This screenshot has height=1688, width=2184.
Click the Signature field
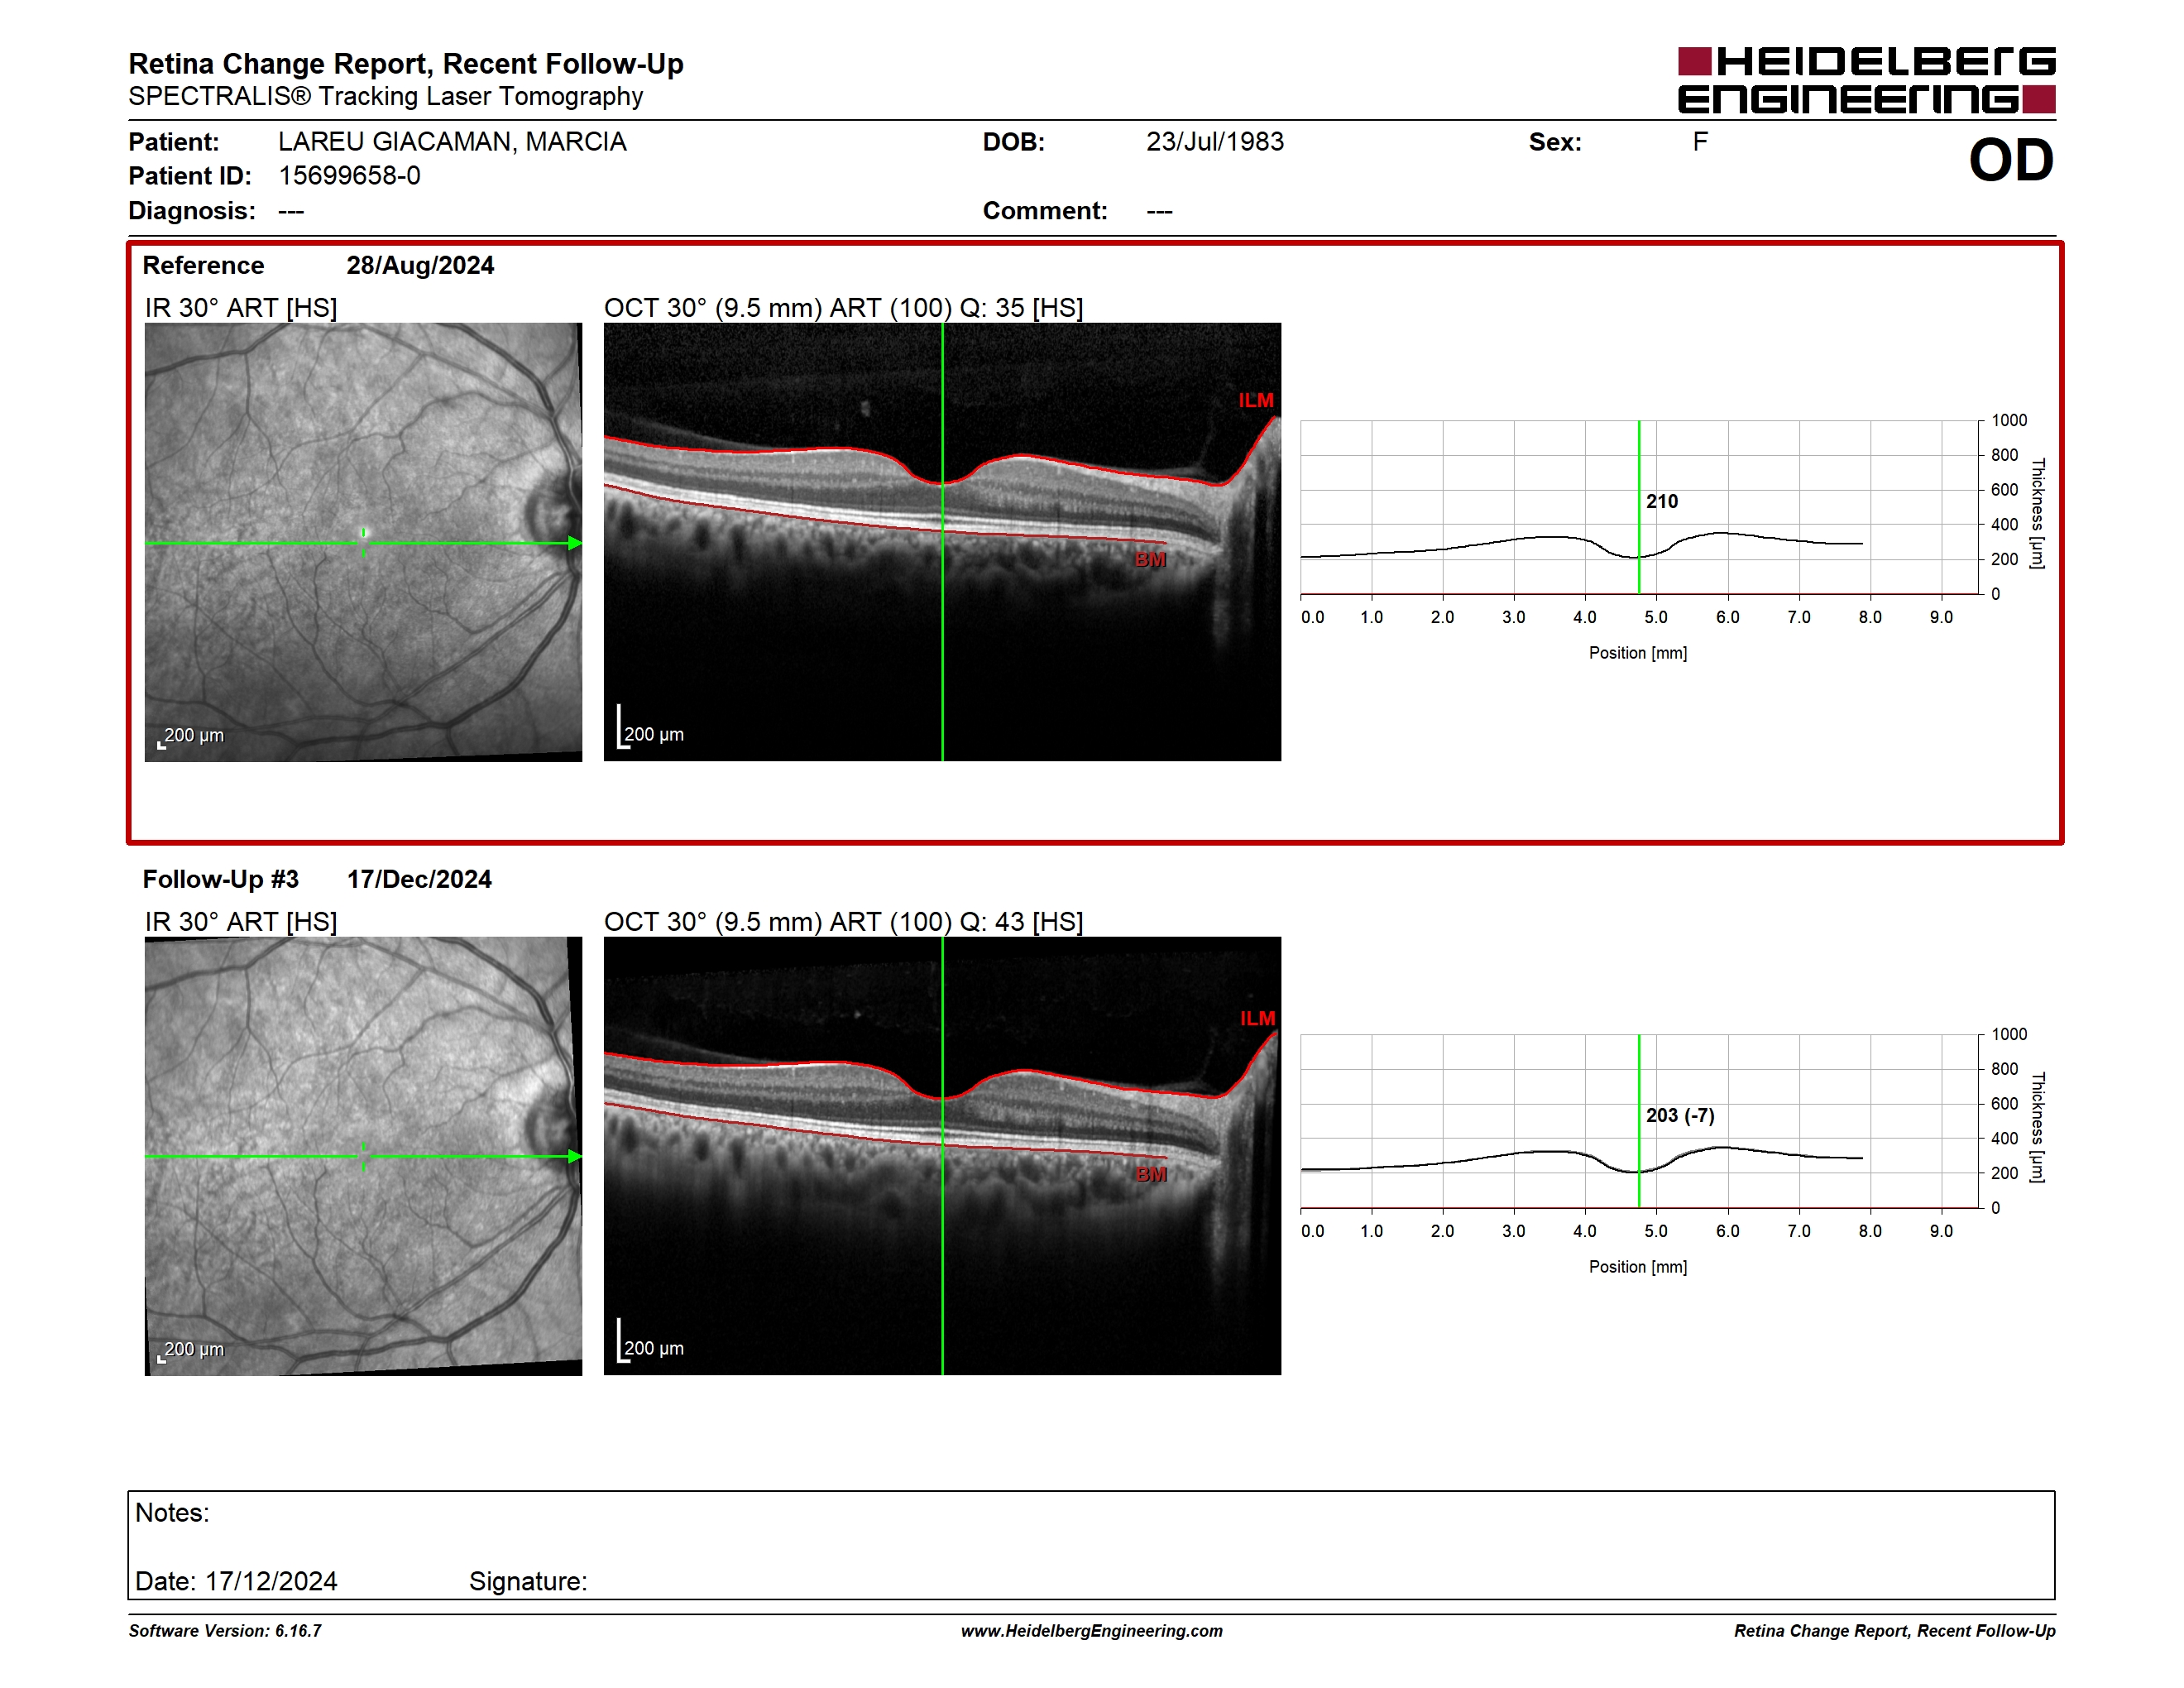[528, 1581]
